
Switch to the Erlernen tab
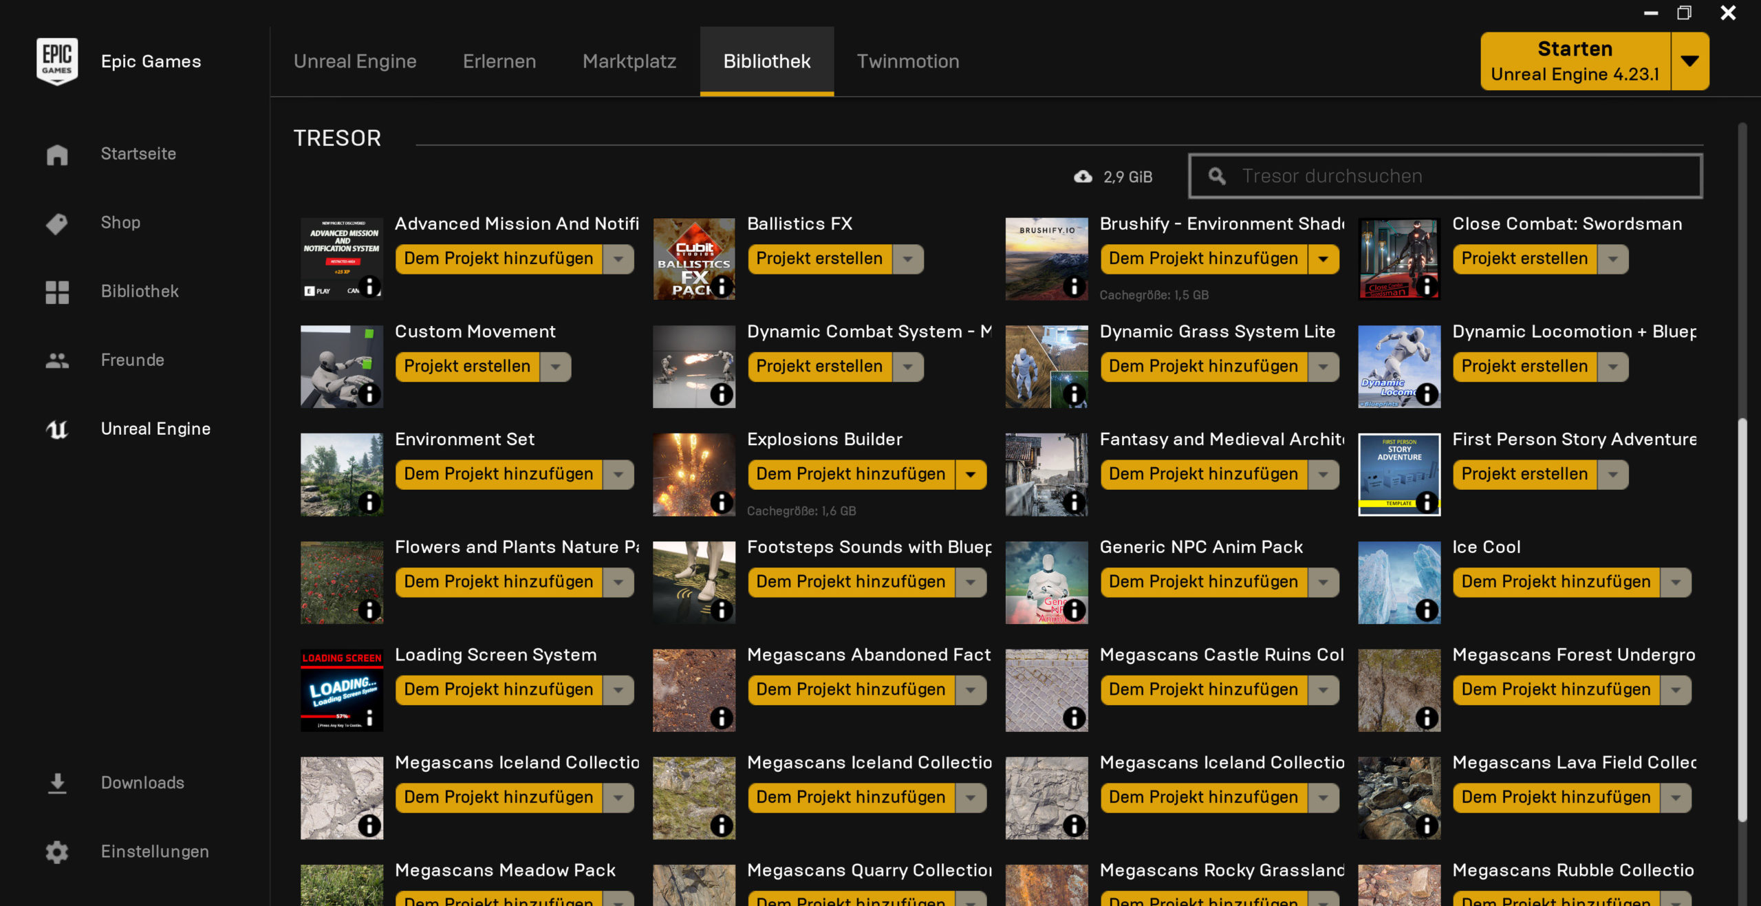(x=499, y=61)
